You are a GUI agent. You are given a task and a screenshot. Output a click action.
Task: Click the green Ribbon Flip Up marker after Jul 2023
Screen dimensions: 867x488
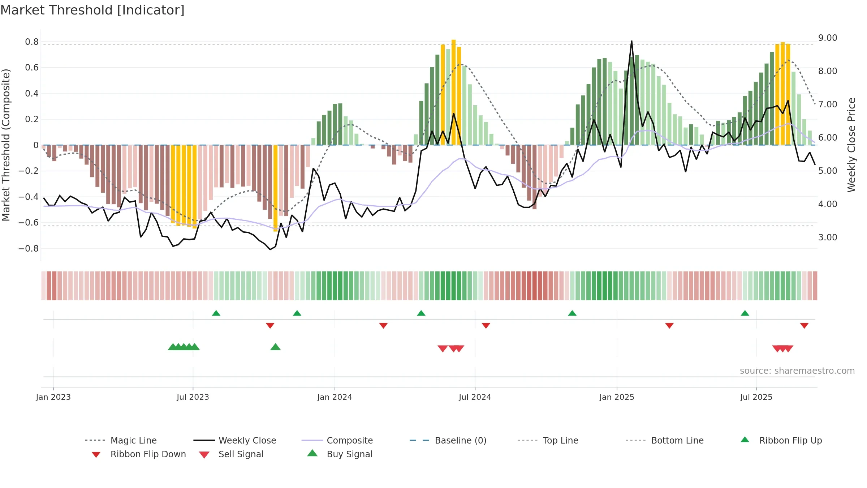(216, 313)
